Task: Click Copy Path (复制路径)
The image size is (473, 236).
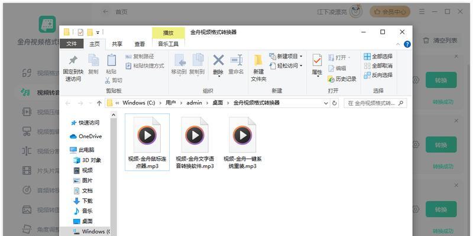Action: pos(140,56)
